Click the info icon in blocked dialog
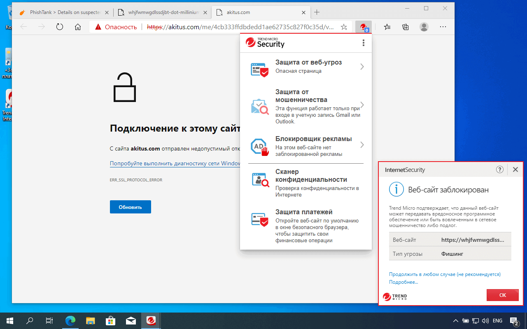 click(396, 189)
